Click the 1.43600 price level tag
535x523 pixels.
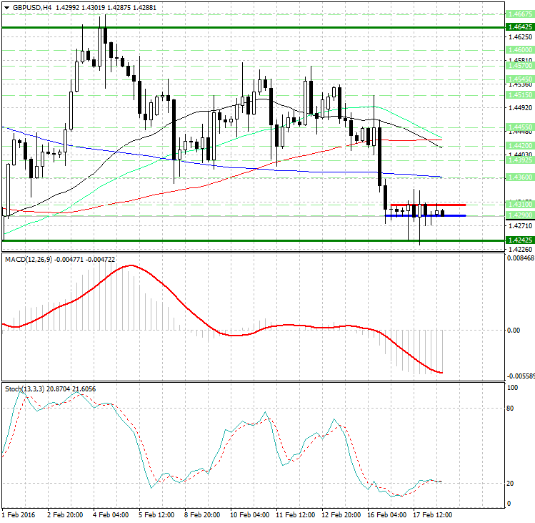click(x=518, y=176)
